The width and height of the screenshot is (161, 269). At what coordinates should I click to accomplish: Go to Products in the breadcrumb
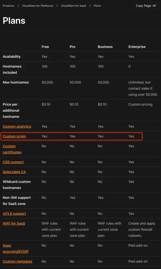tap(8, 6)
